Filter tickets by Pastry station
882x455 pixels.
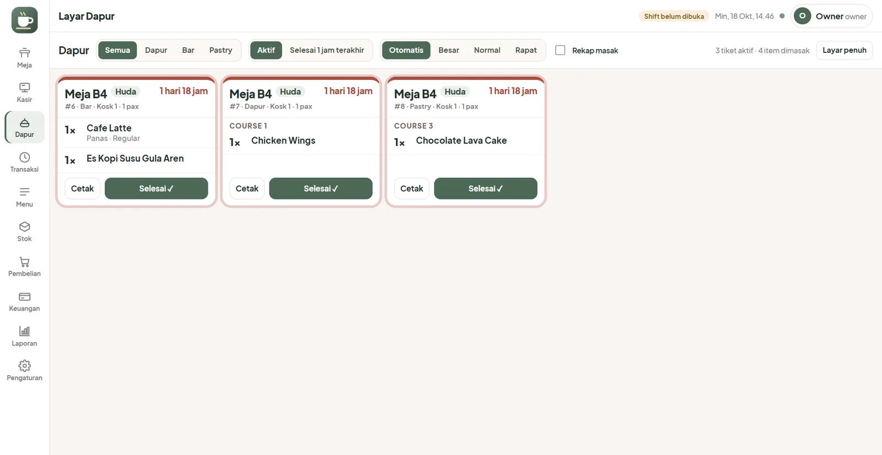pyautogui.click(x=220, y=50)
